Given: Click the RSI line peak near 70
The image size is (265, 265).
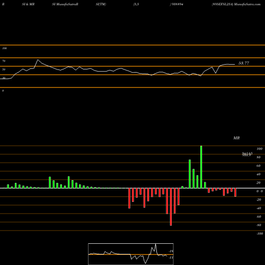Looking at the screenshot, I should 38,60.
